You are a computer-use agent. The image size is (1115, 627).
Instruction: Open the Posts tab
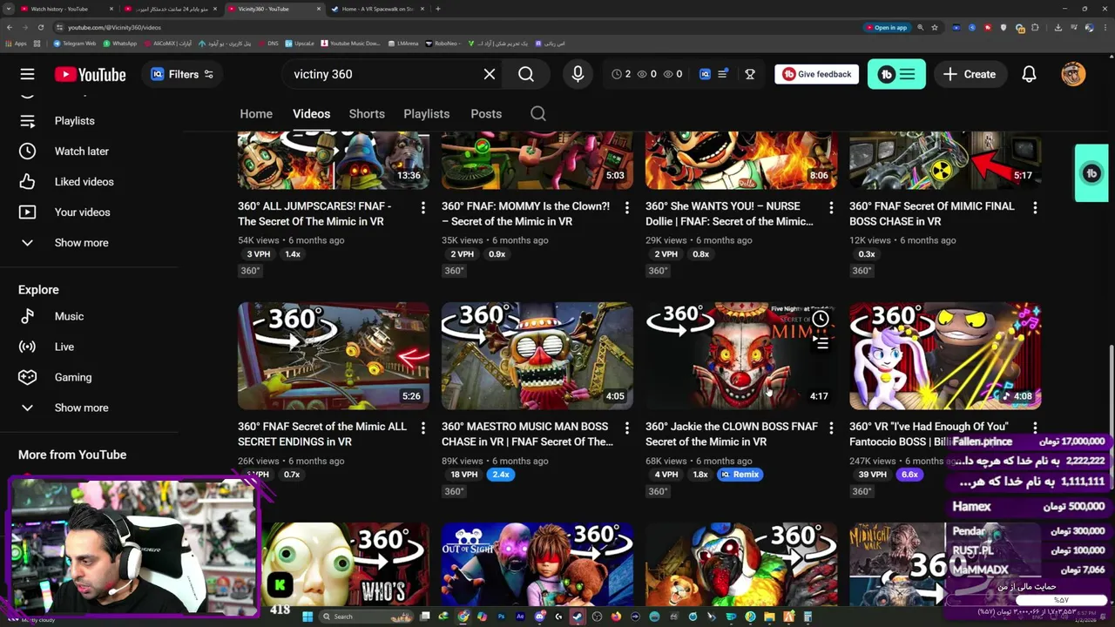tap(486, 113)
